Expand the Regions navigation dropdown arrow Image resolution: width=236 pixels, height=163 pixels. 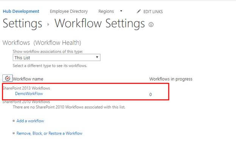tap(121, 11)
